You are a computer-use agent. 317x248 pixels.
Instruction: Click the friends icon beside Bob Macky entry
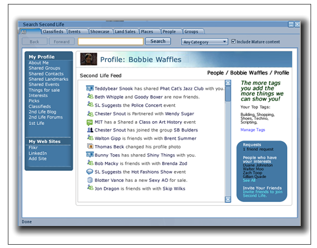tap(90, 163)
